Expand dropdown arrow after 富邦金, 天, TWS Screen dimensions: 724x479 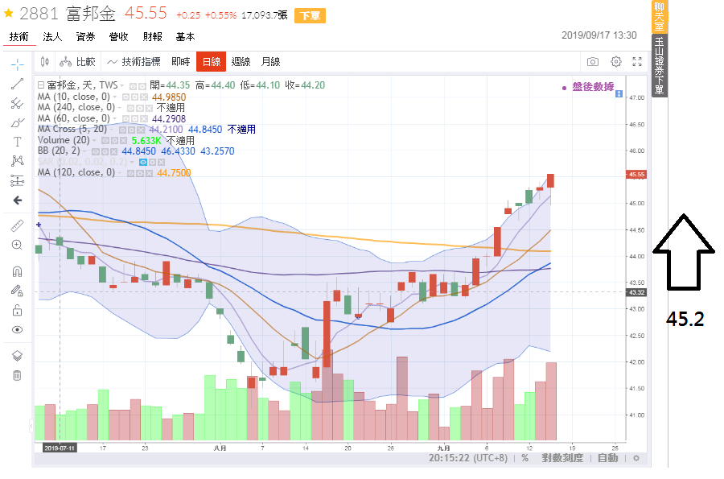[x=122, y=85]
